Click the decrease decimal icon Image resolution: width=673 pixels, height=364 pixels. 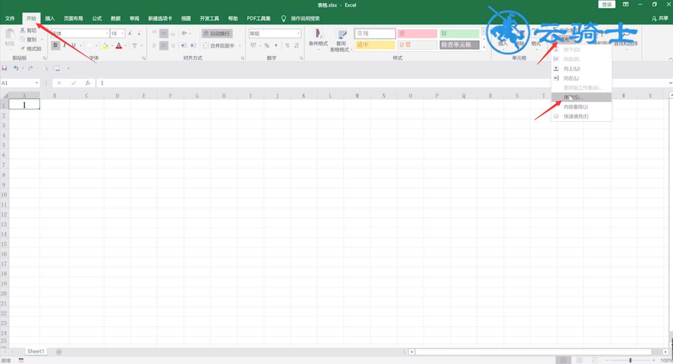point(297,45)
